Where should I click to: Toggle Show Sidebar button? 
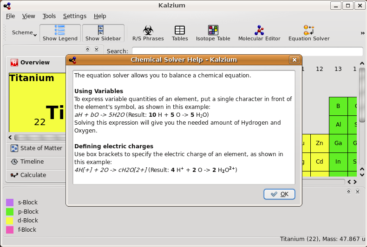coord(103,33)
